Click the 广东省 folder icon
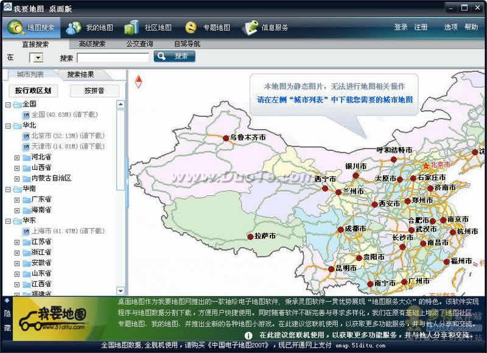Screen dimensions: 487x353 click(26, 200)
